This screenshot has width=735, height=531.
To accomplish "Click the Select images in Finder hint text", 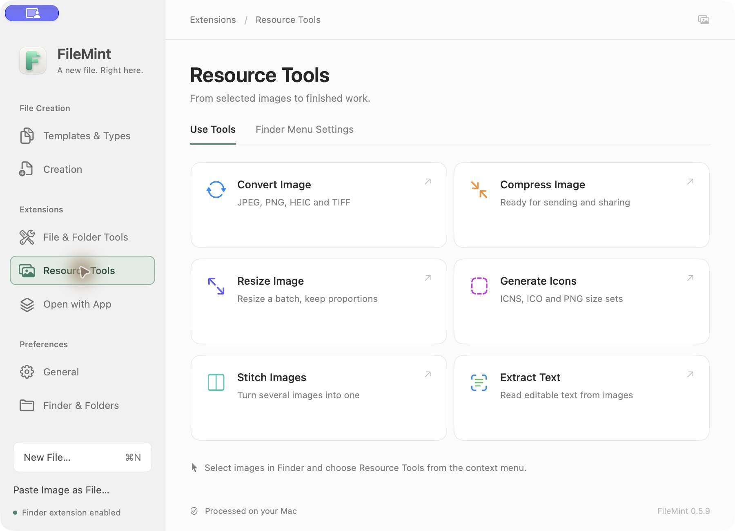I will [x=365, y=468].
